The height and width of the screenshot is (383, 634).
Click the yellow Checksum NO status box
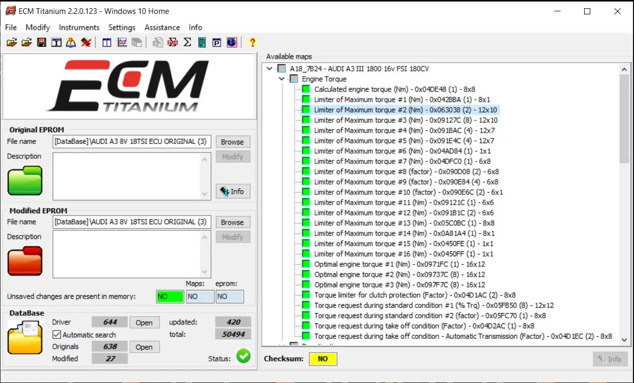pos(322,359)
